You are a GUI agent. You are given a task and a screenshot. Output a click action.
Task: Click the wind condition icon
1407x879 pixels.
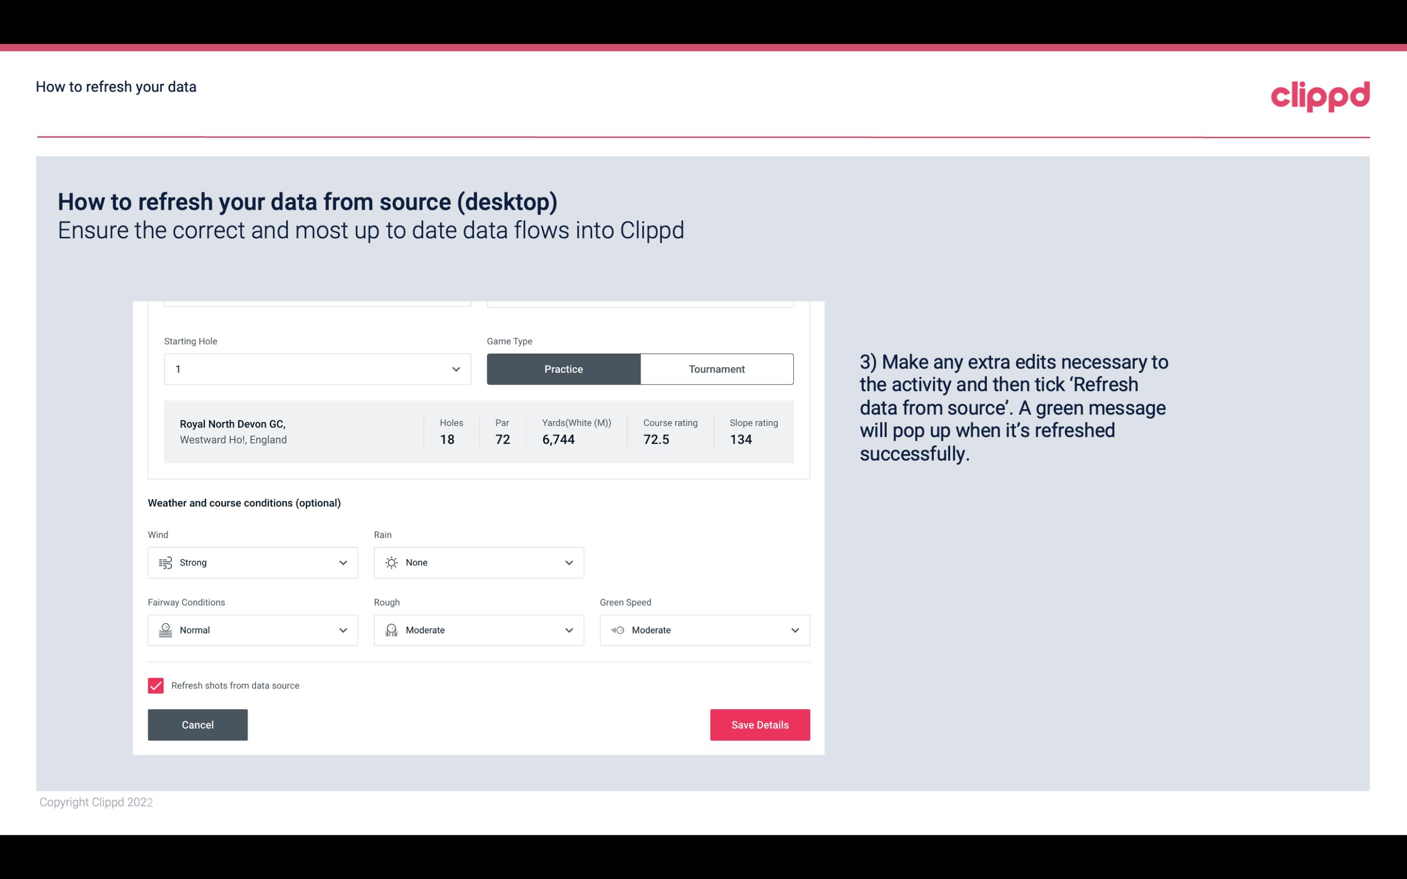pyautogui.click(x=164, y=562)
